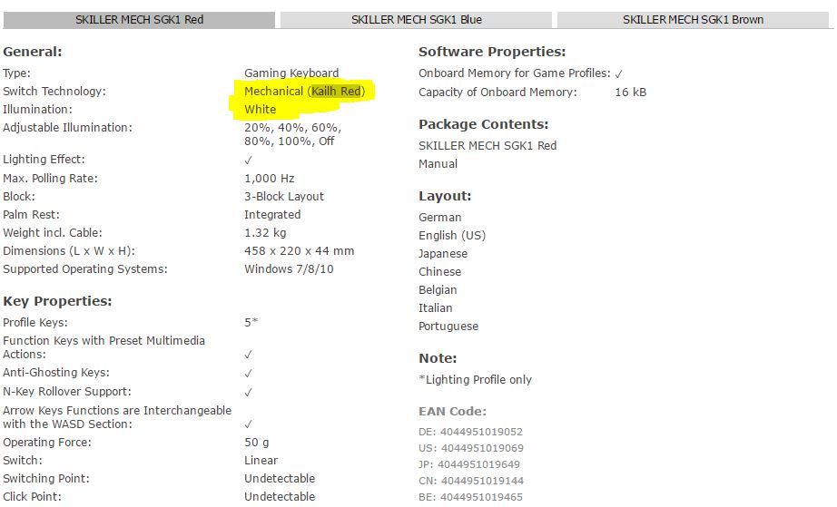Click the 'Belgian' layout entry
Screen dimensions: 837x507
tap(438, 290)
